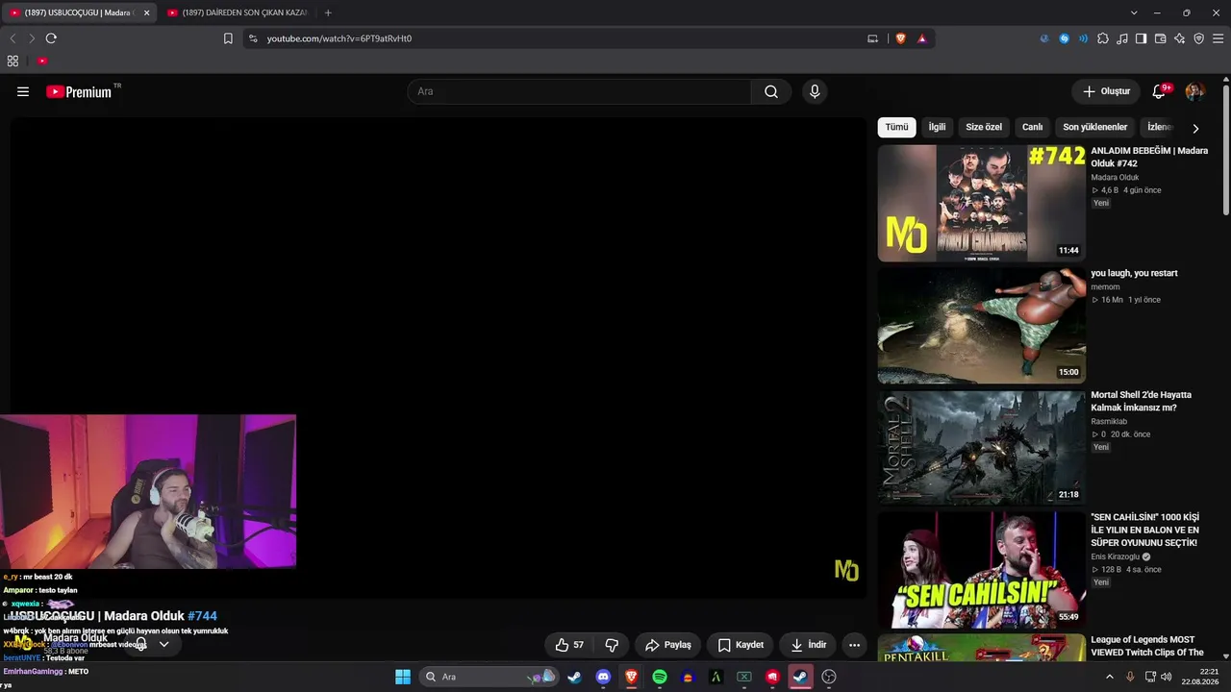Open the SEN CAHİLSİN thumbnail
The height and width of the screenshot is (692, 1231).
pyautogui.click(x=981, y=570)
